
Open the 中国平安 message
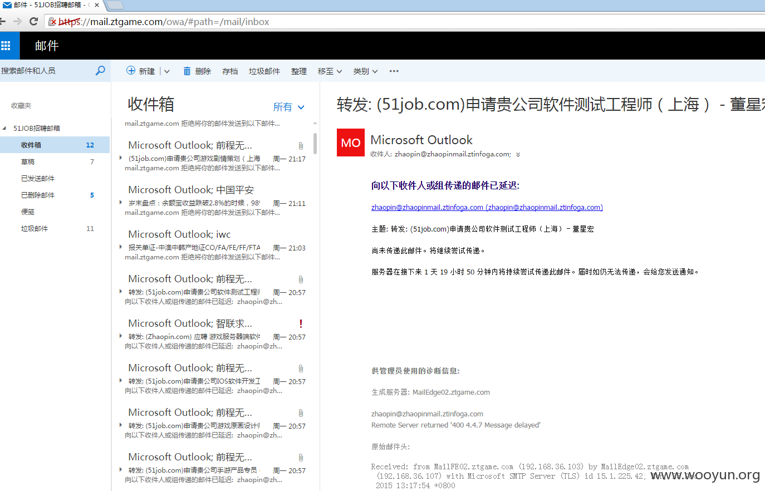[215, 200]
